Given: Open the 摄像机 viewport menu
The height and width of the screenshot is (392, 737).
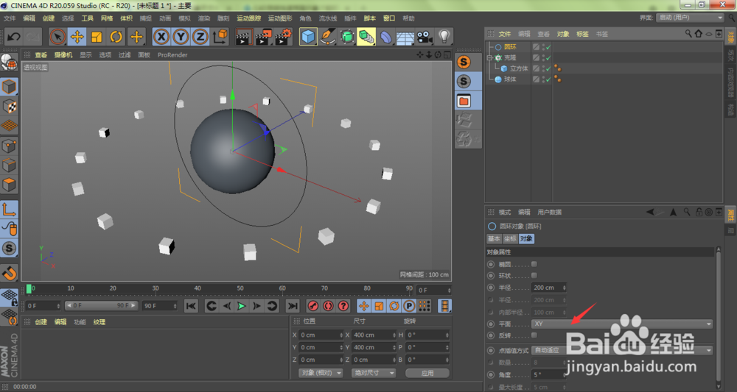Looking at the screenshot, I should click(x=63, y=55).
